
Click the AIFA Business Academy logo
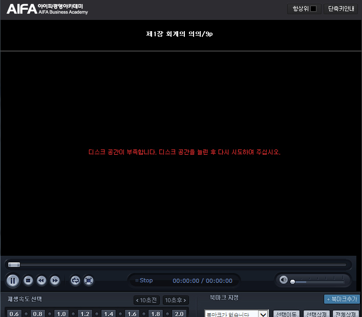pyautogui.click(x=47, y=9)
